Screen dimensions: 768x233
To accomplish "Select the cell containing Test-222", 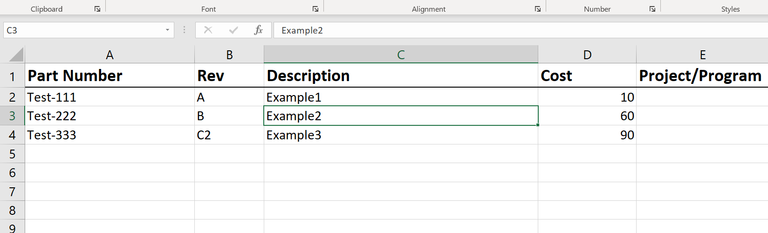I will (x=110, y=116).
